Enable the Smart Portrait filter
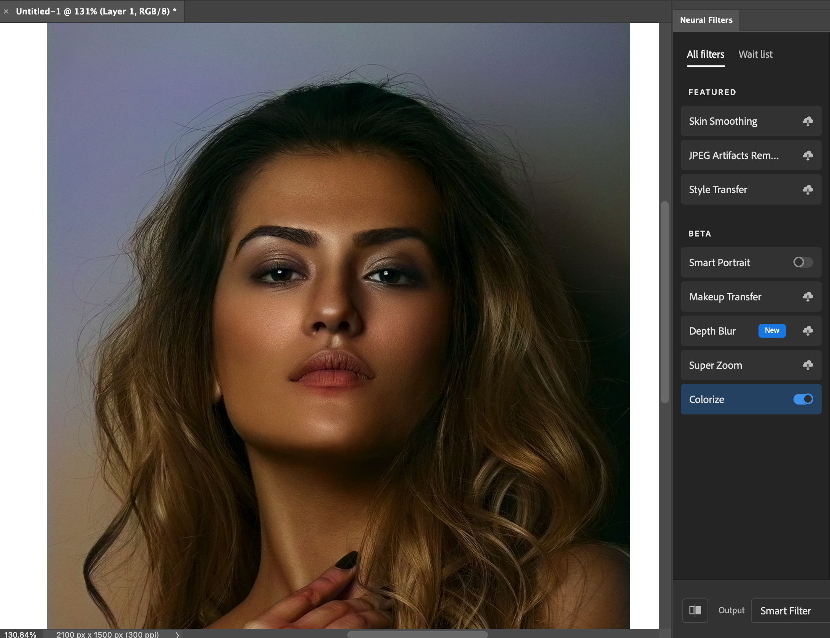 point(803,262)
